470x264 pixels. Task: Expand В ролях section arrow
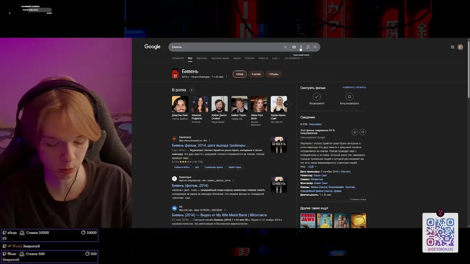[x=191, y=90]
